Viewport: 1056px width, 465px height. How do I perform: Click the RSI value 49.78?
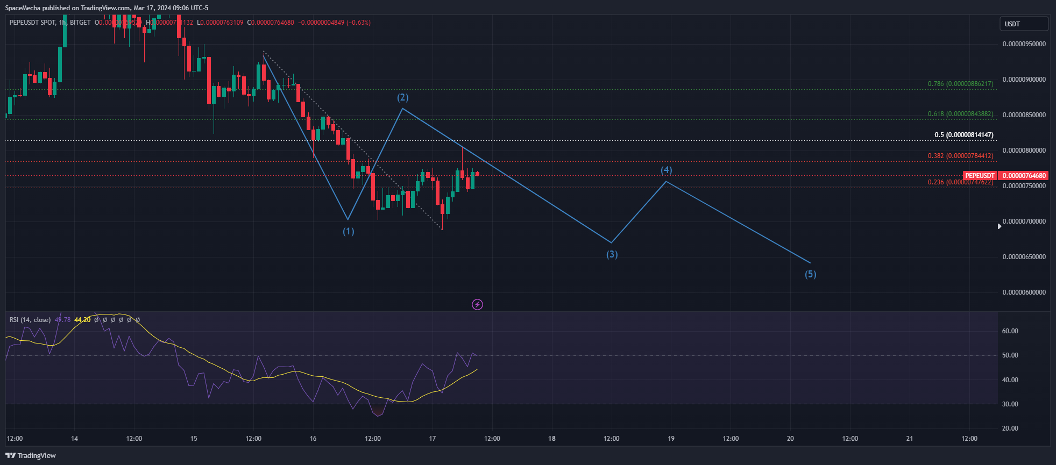click(x=62, y=320)
